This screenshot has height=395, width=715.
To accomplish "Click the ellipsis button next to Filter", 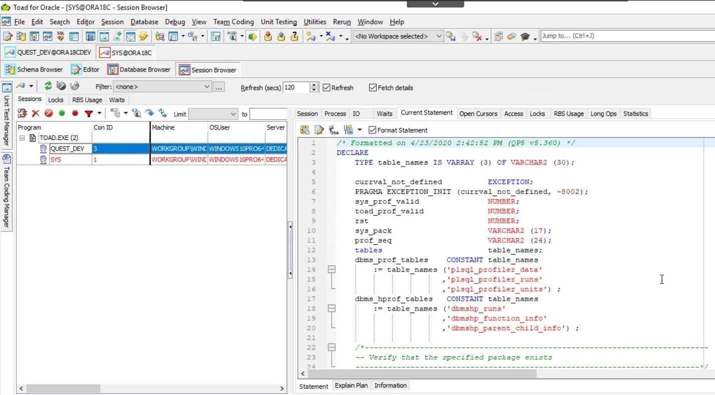I will [x=219, y=87].
